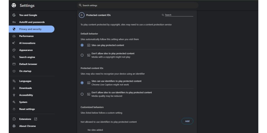Select Don't allow sites to play protected content
The height and width of the screenshot is (133, 267).
82,55
